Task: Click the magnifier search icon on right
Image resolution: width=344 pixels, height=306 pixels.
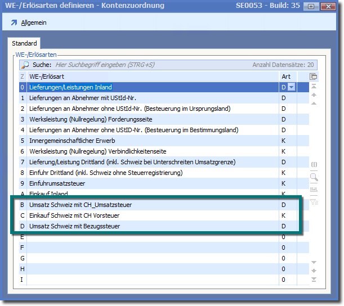Action: [x=314, y=177]
